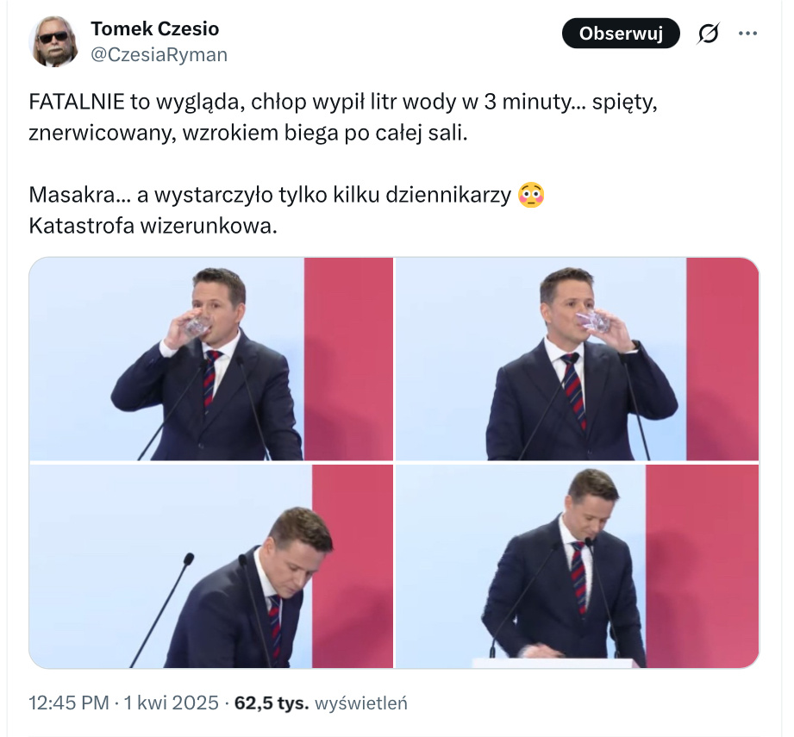The height and width of the screenshot is (737, 794).
Task: Open the Tomek Czesio display name link
Action: coord(154,28)
